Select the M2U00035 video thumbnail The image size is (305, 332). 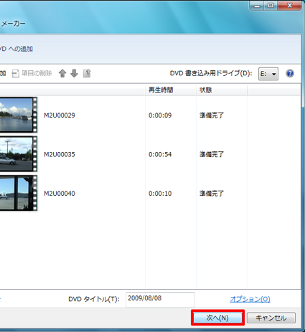pos(19,154)
